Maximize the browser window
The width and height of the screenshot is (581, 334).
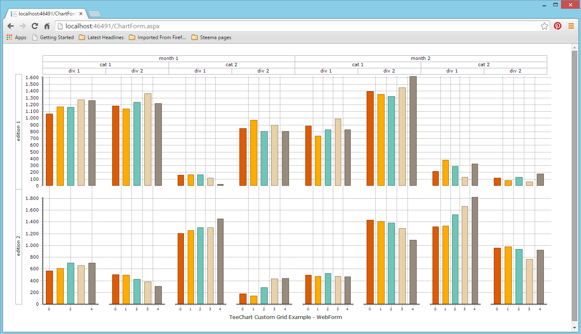pyautogui.click(x=556, y=5)
